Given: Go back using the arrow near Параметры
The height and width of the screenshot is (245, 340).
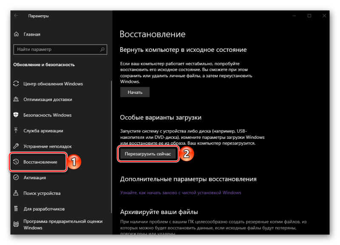Looking at the screenshot, I should point(16,16).
